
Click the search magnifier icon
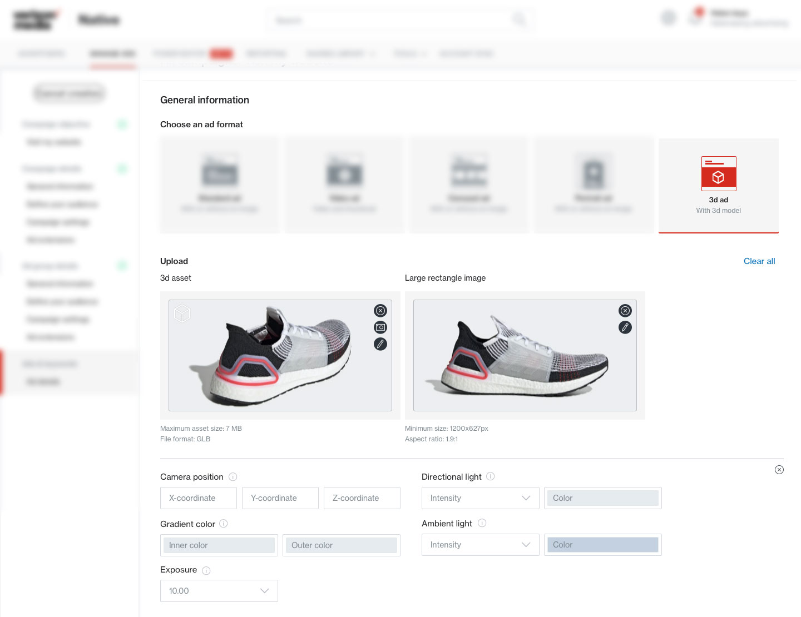pos(519,20)
